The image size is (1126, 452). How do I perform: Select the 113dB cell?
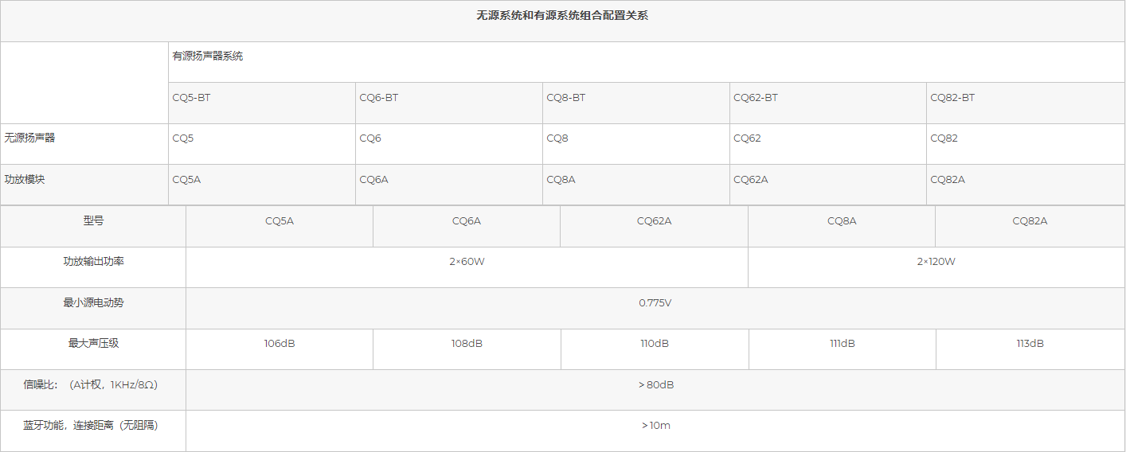point(1030,344)
